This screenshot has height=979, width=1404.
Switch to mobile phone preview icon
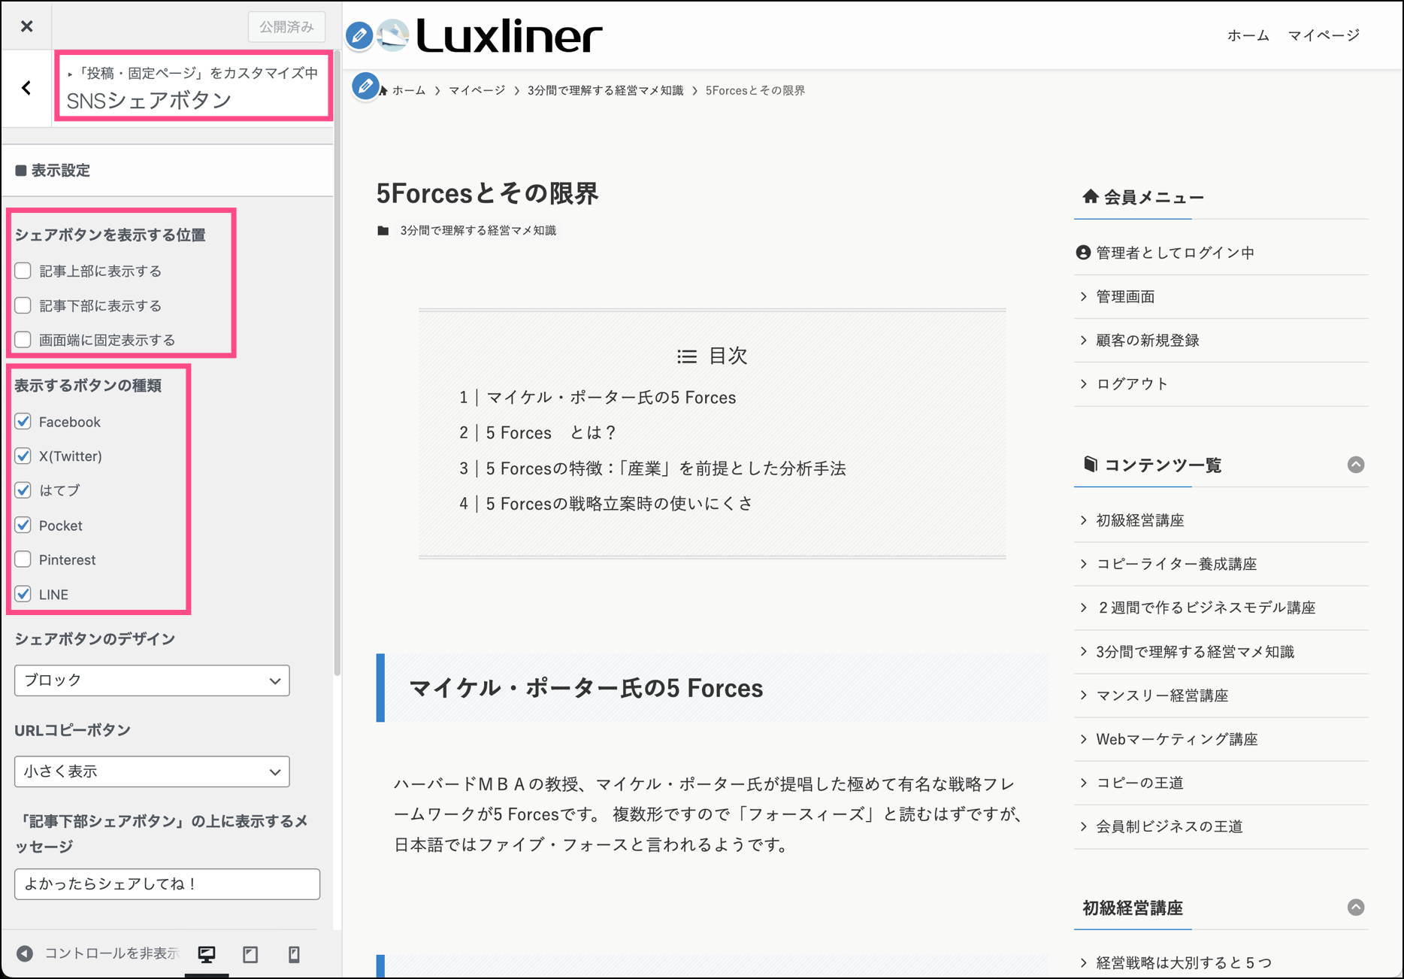point(294,954)
